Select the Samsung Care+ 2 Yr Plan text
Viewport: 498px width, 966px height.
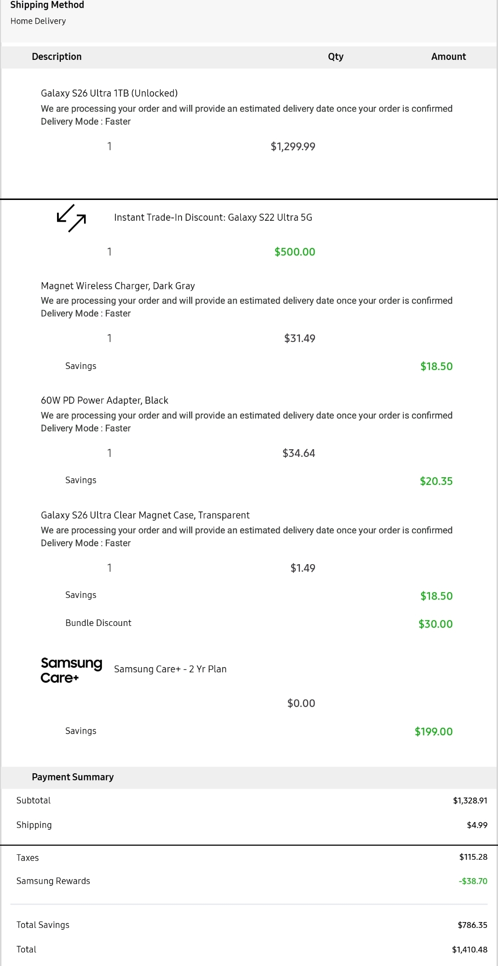click(170, 669)
